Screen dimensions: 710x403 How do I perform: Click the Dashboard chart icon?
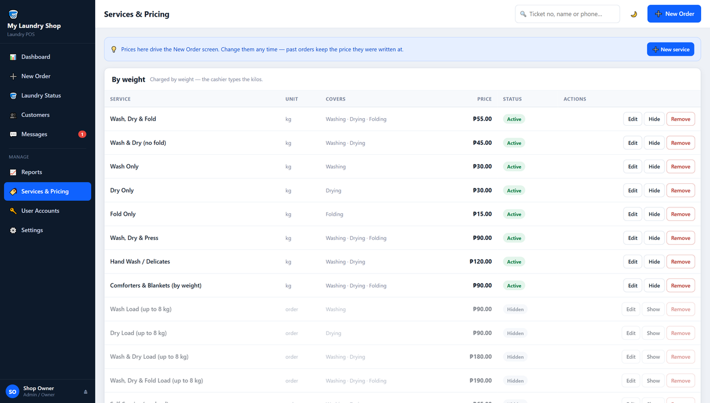pos(13,57)
